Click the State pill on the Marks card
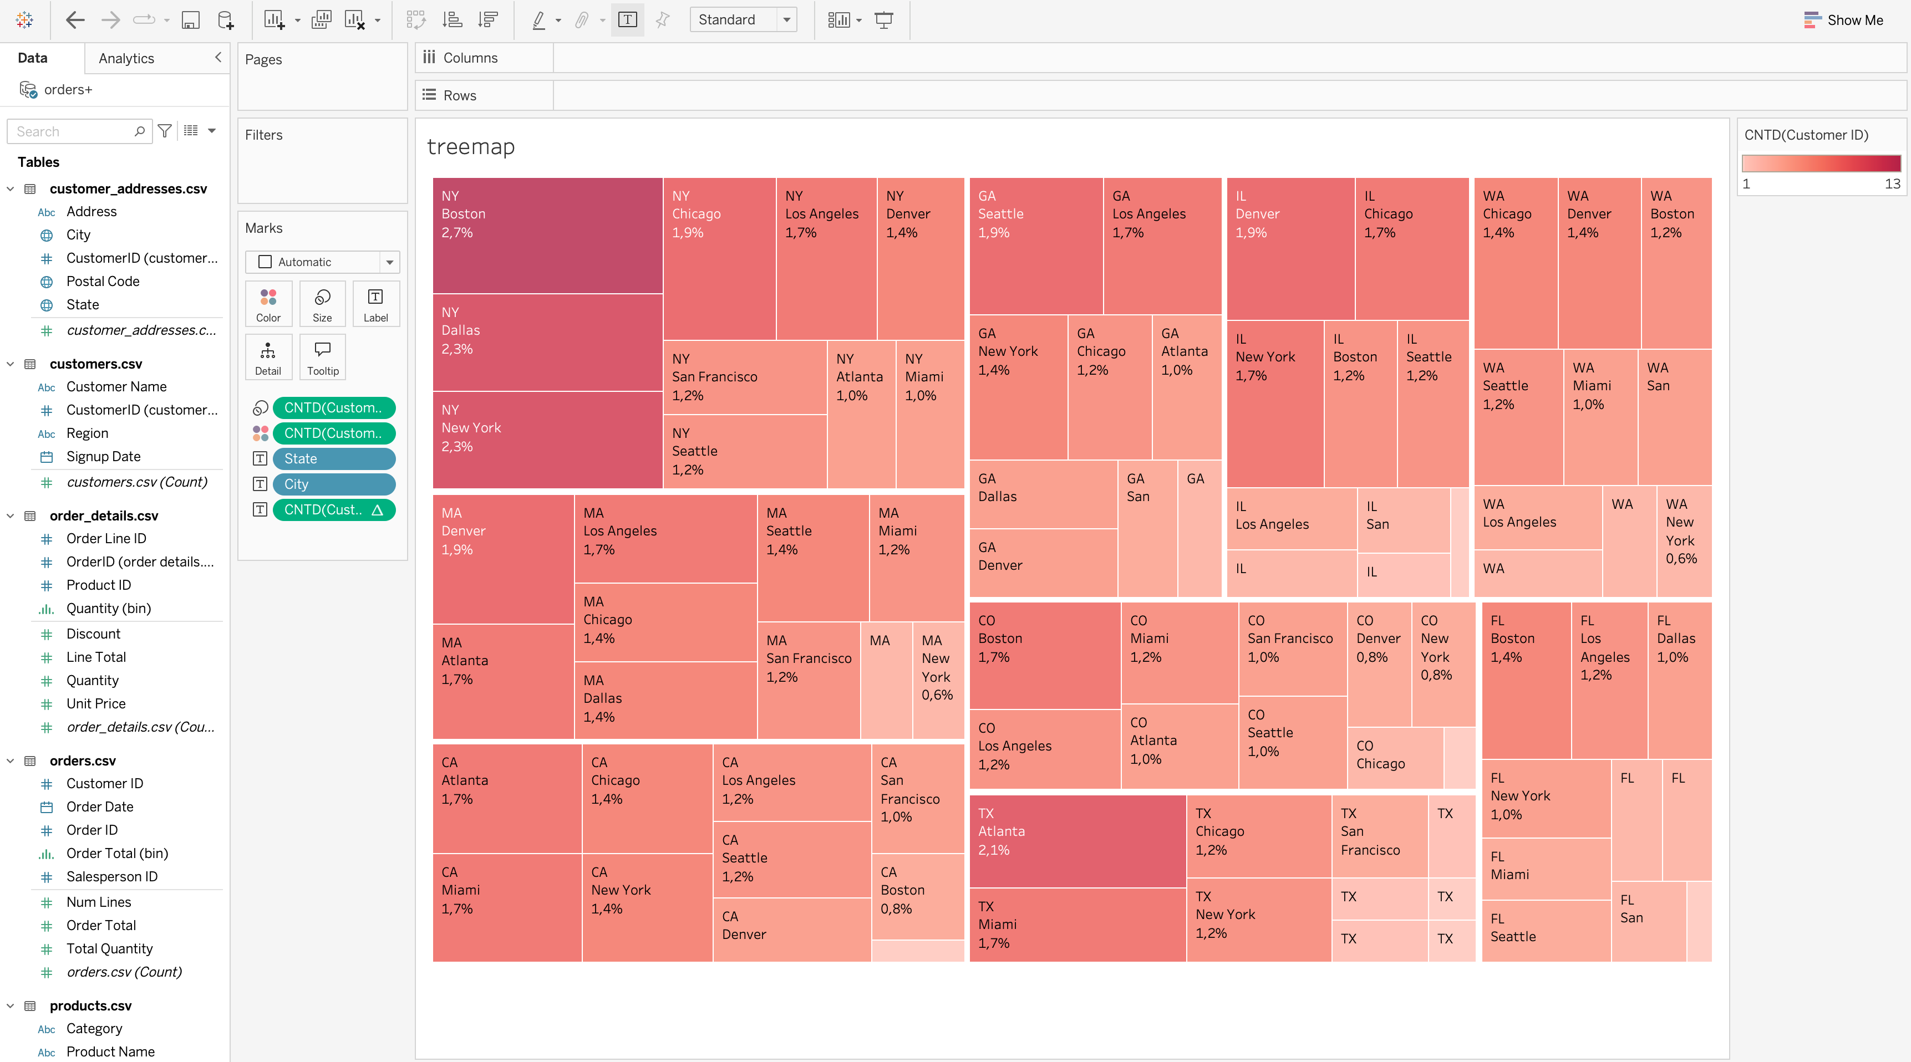1911x1062 pixels. [333, 459]
